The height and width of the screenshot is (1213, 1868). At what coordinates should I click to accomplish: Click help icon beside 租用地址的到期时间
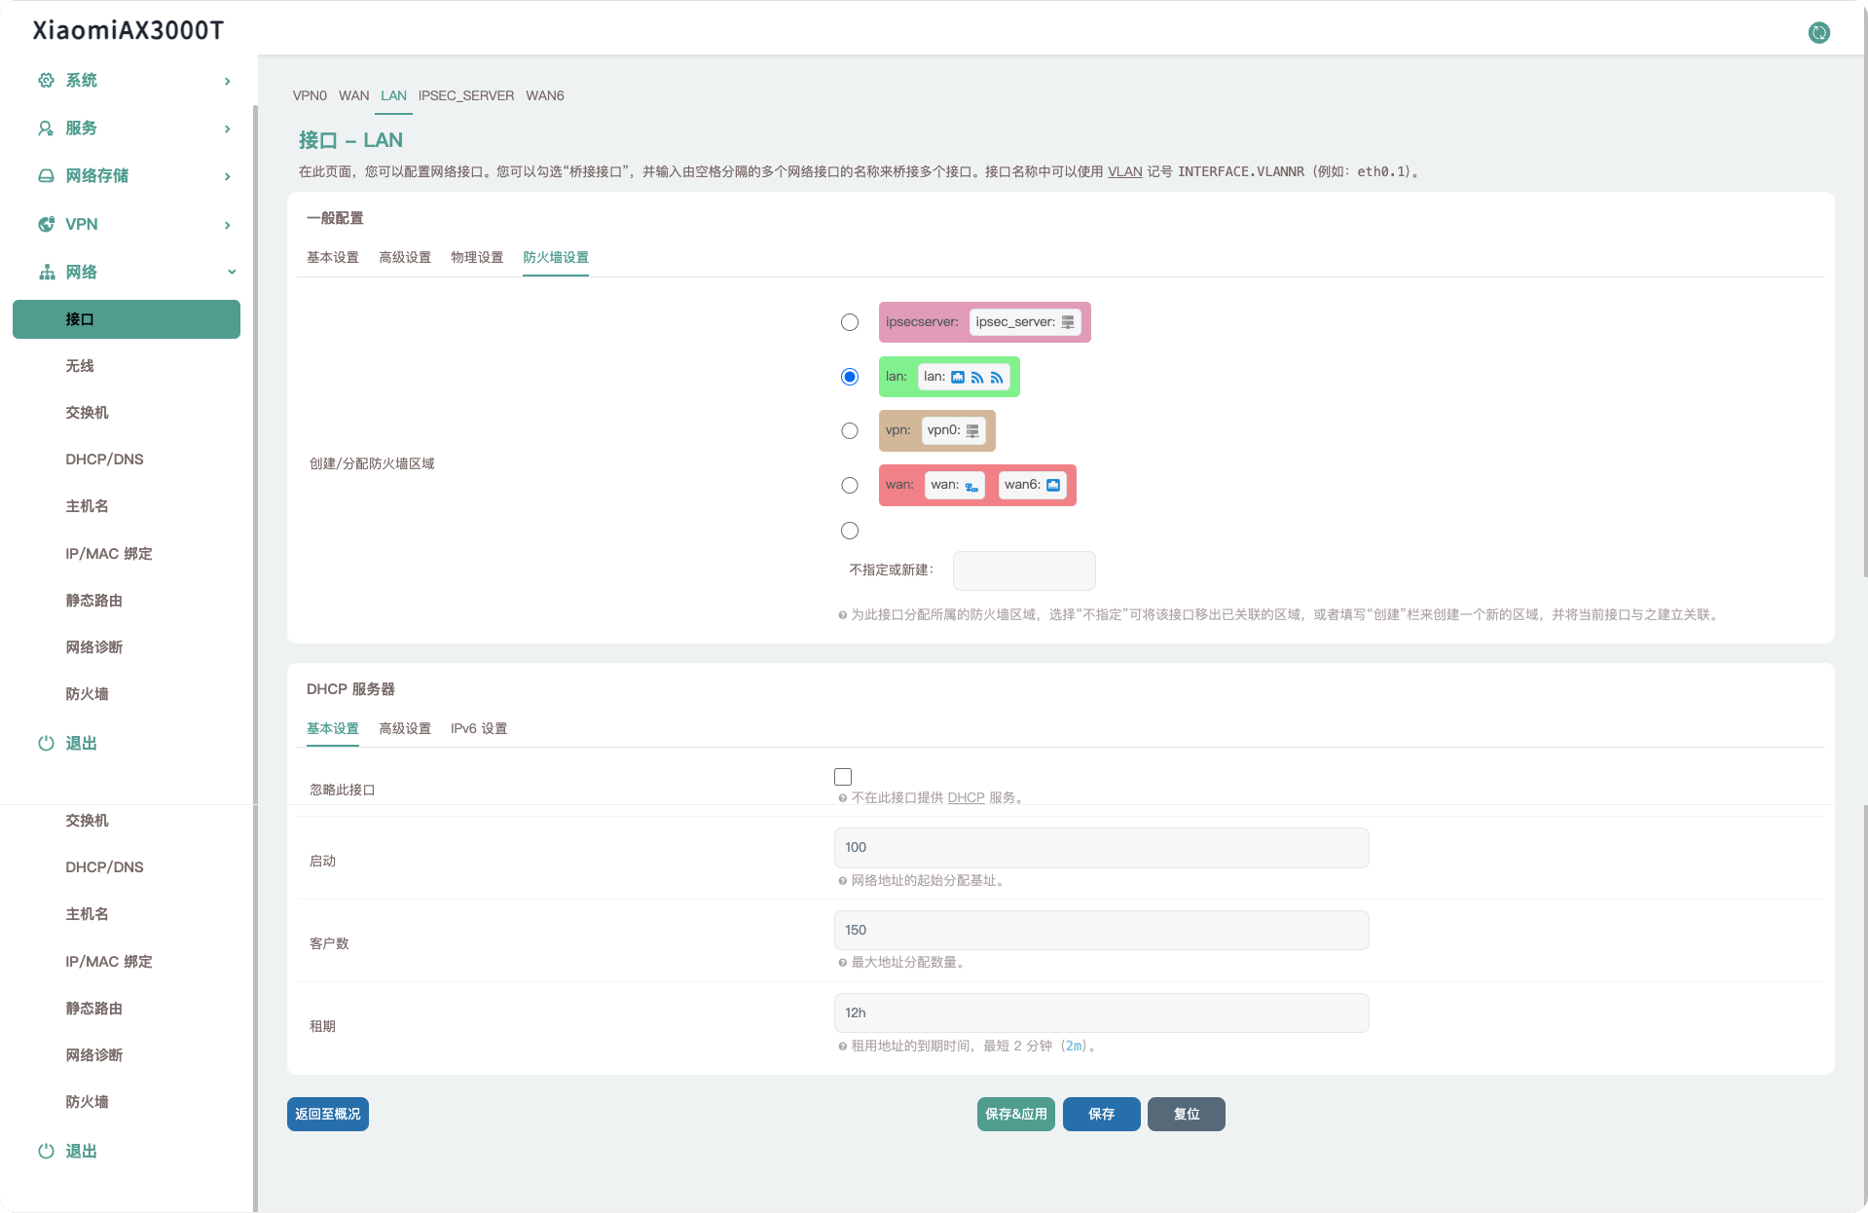tap(843, 1047)
